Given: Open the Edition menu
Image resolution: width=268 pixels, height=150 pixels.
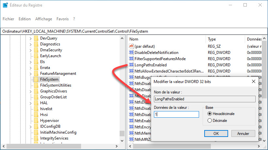Looking at the screenshot, I should click(x=25, y=19).
